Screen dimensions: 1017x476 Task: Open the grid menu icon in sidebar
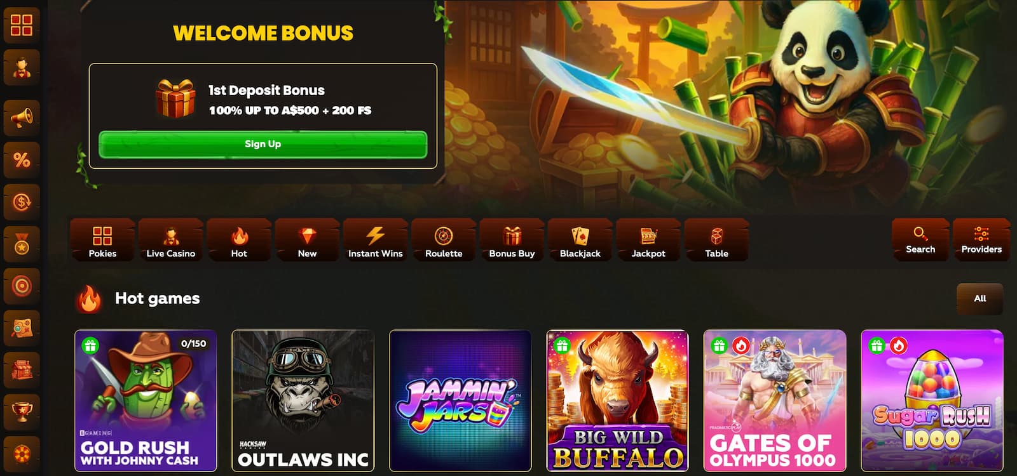point(22,25)
